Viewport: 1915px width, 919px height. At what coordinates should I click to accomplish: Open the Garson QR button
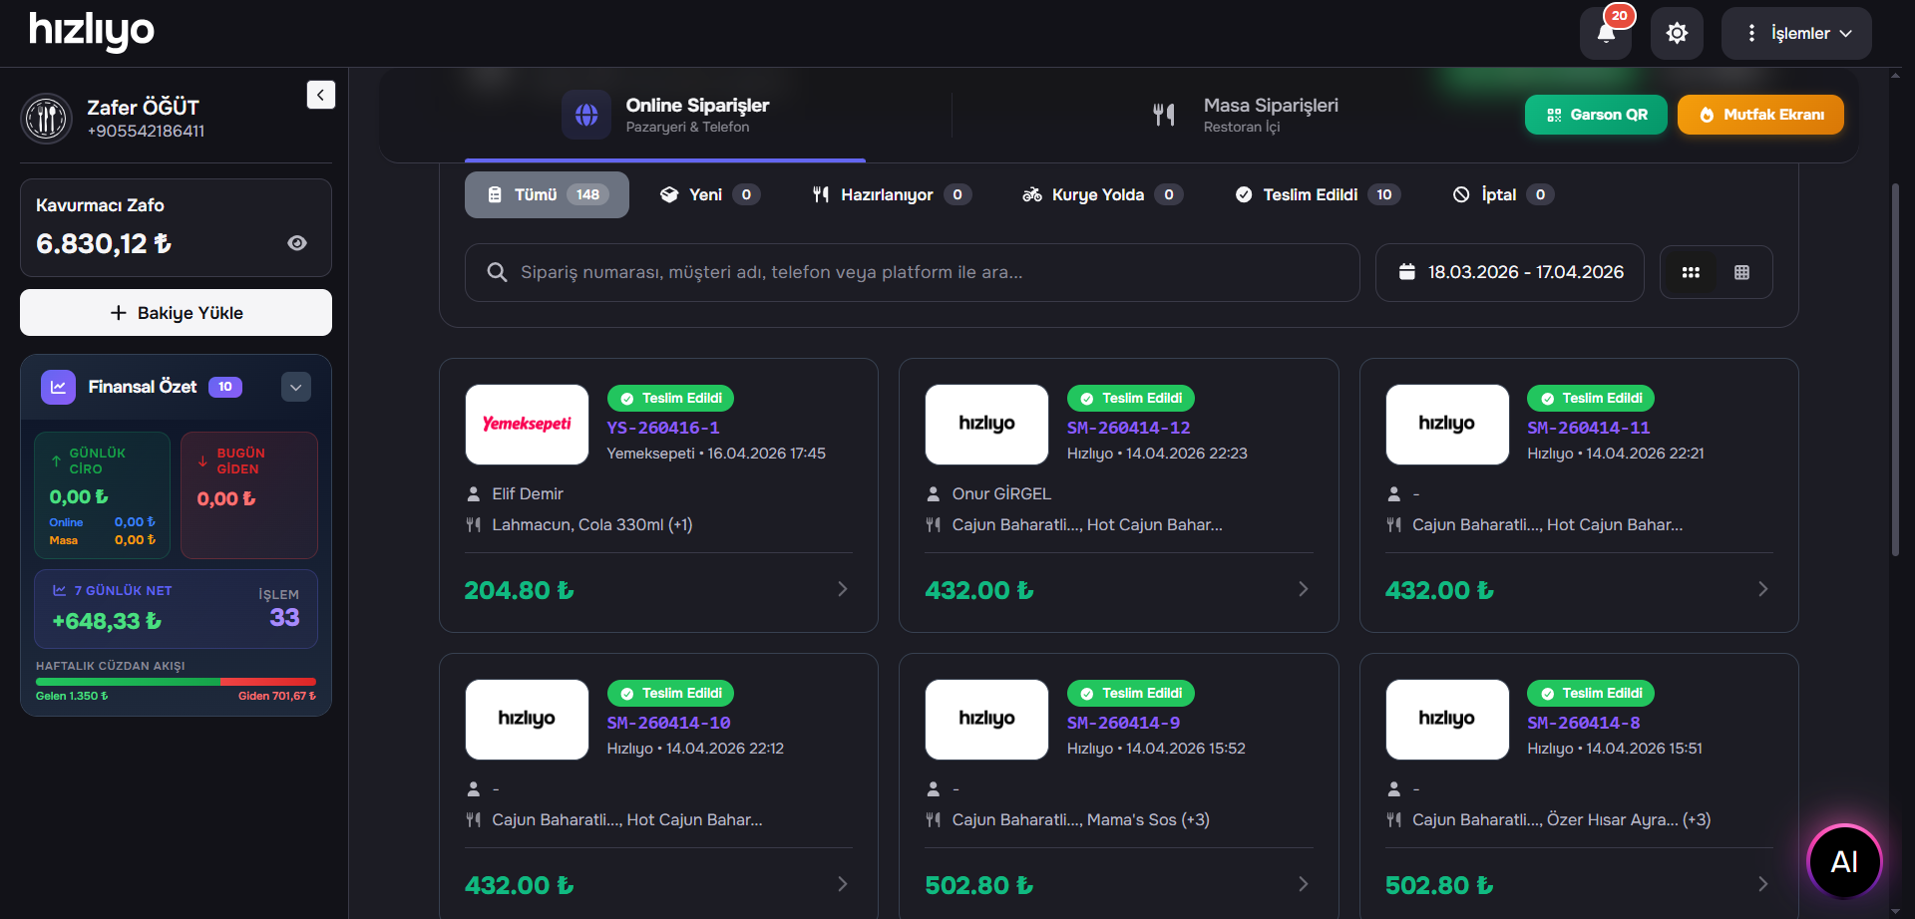tap(1596, 115)
